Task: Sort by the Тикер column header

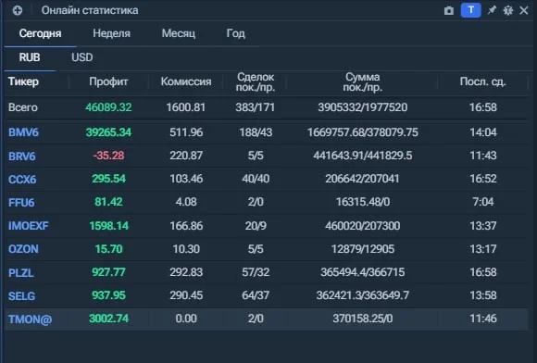Action: click(23, 81)
